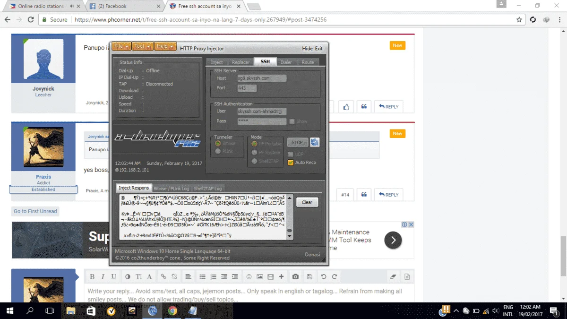Click the insert media icon
This screenshot has height=319, width=567.
point(271,276)
